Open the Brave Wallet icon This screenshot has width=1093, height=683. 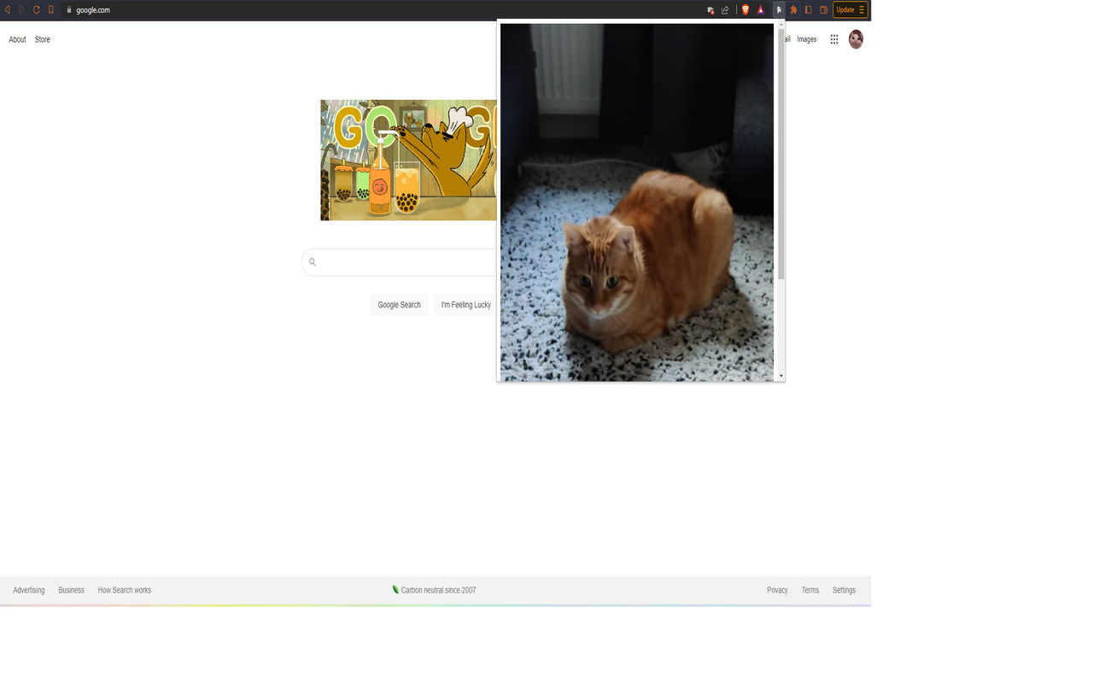click(x=825, y=9)
